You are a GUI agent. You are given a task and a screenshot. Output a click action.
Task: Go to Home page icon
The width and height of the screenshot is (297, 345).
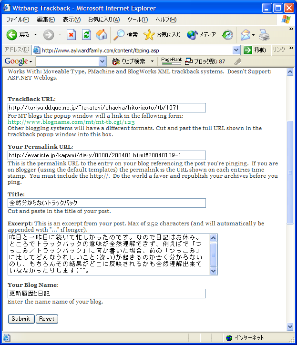[102, 35]
